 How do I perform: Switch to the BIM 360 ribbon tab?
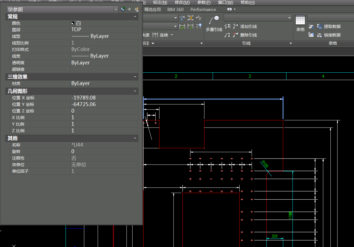tap(175, 9)
